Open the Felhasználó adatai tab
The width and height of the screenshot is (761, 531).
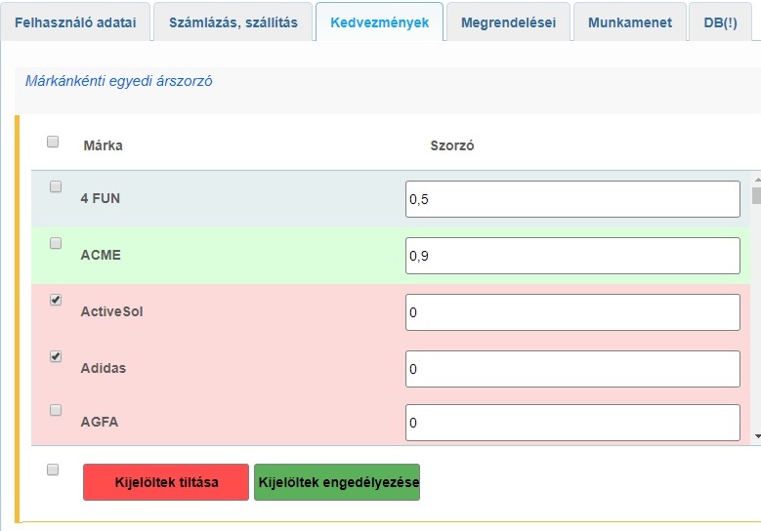pos(75,21)
